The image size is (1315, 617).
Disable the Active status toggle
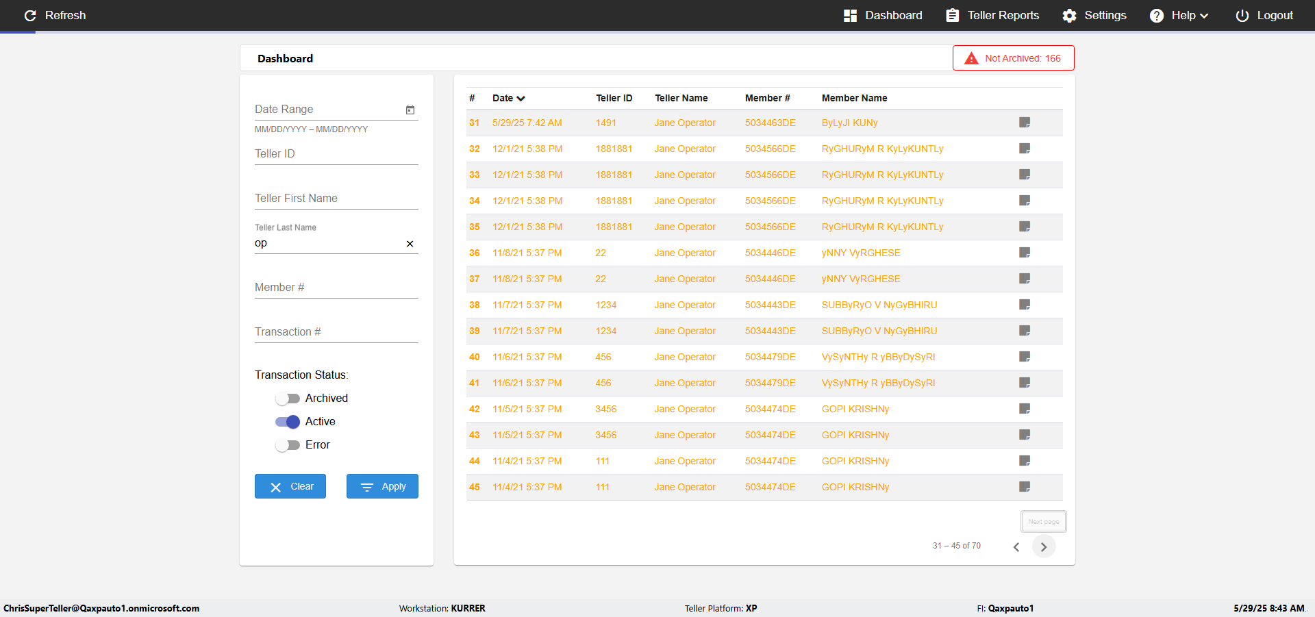288,422
